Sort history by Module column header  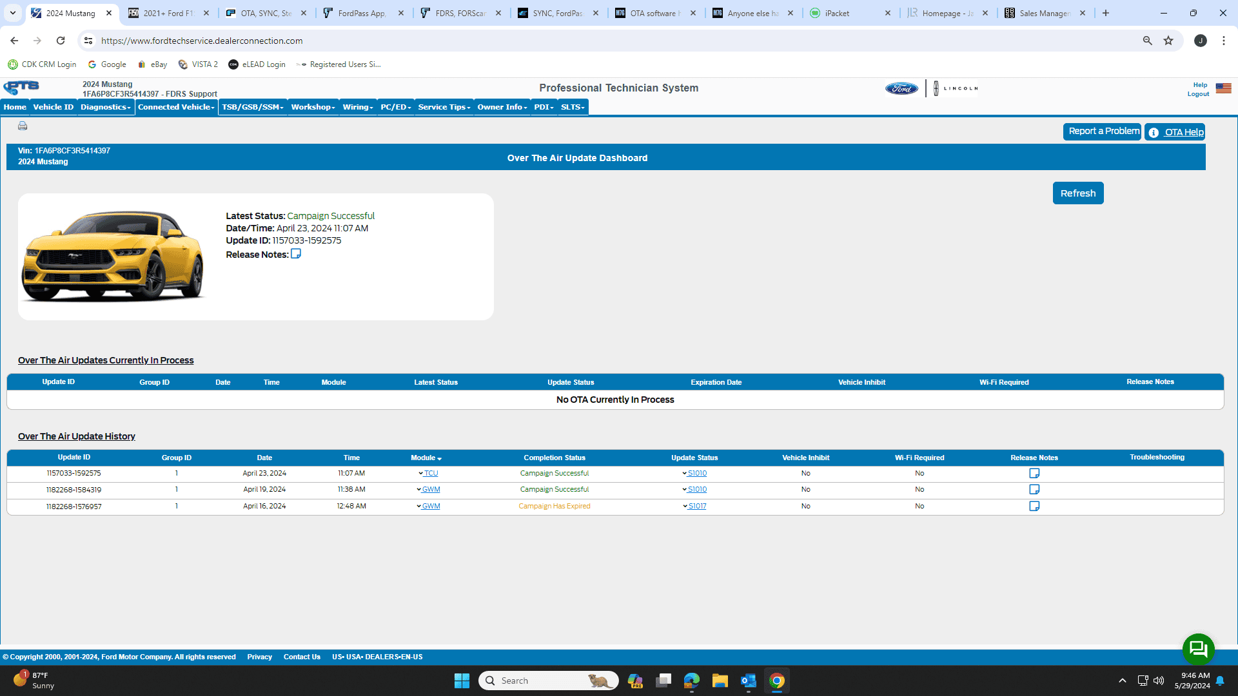click(426, 458)
